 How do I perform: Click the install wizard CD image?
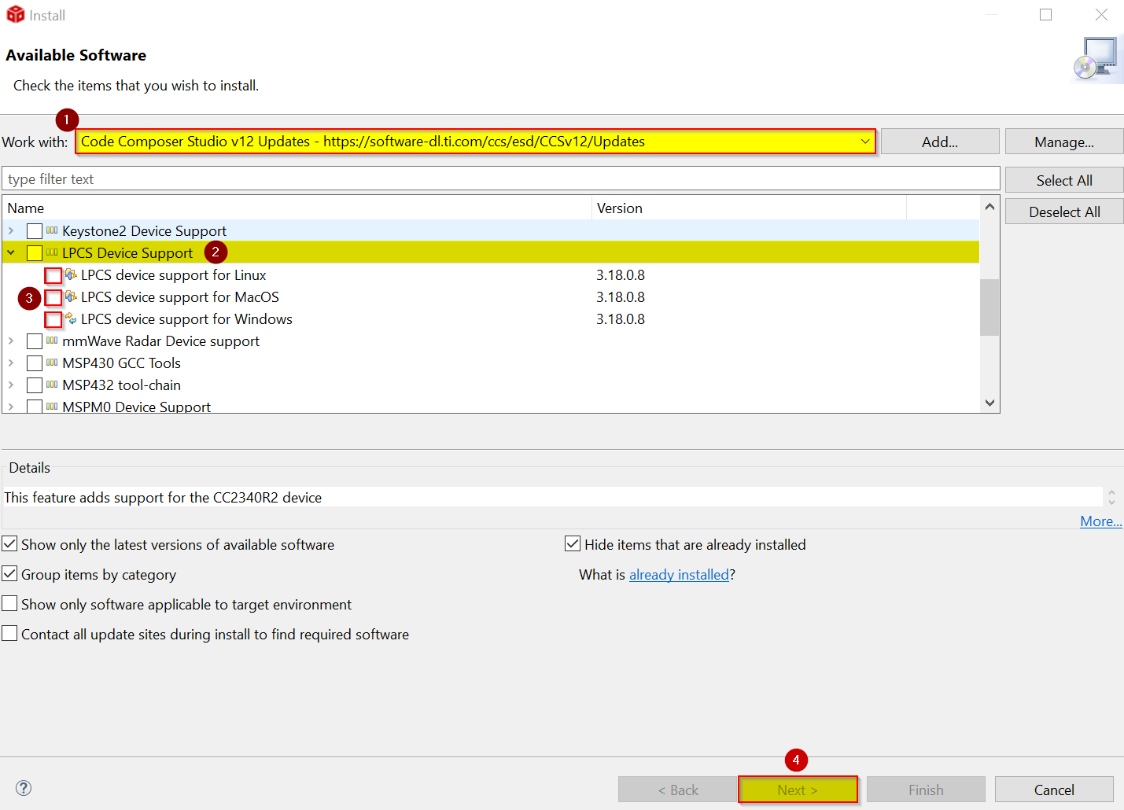[1098, 60]
